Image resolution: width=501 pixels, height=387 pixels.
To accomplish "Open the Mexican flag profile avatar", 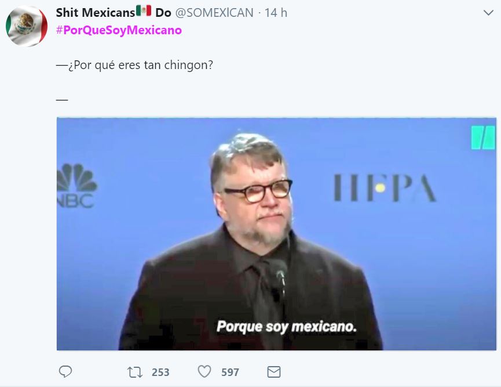I will pyautogui.click(x=27, y=26).
